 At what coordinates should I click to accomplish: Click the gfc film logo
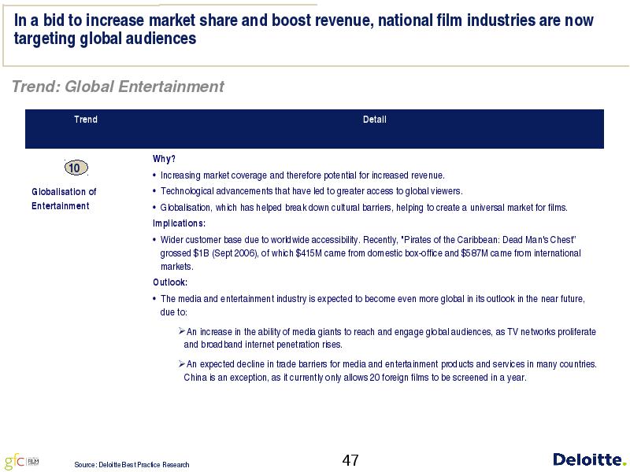(x=22, y=461)
